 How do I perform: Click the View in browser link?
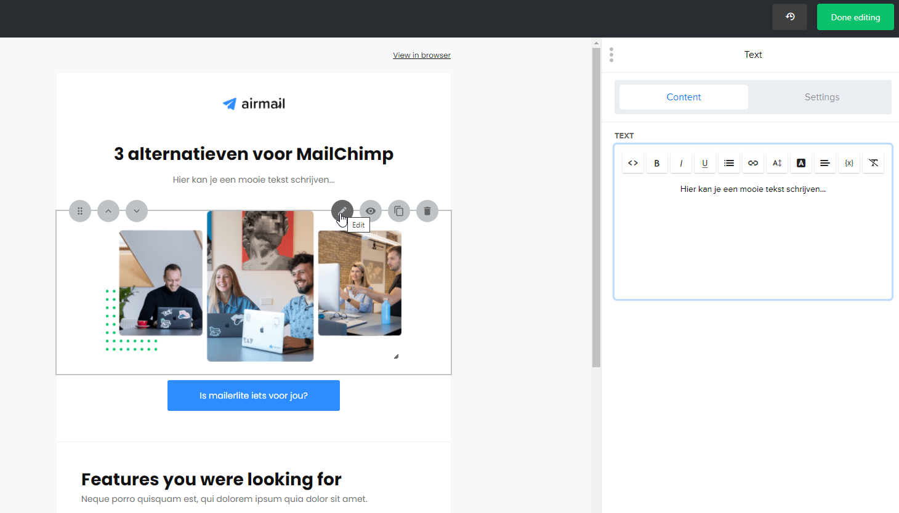pos(422,55)
